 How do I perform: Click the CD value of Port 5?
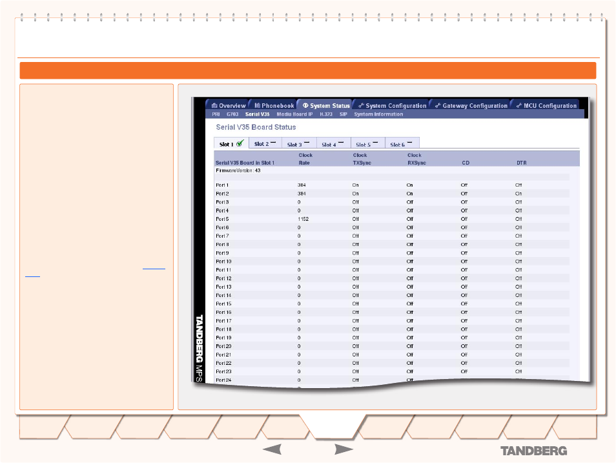[464, 220]
